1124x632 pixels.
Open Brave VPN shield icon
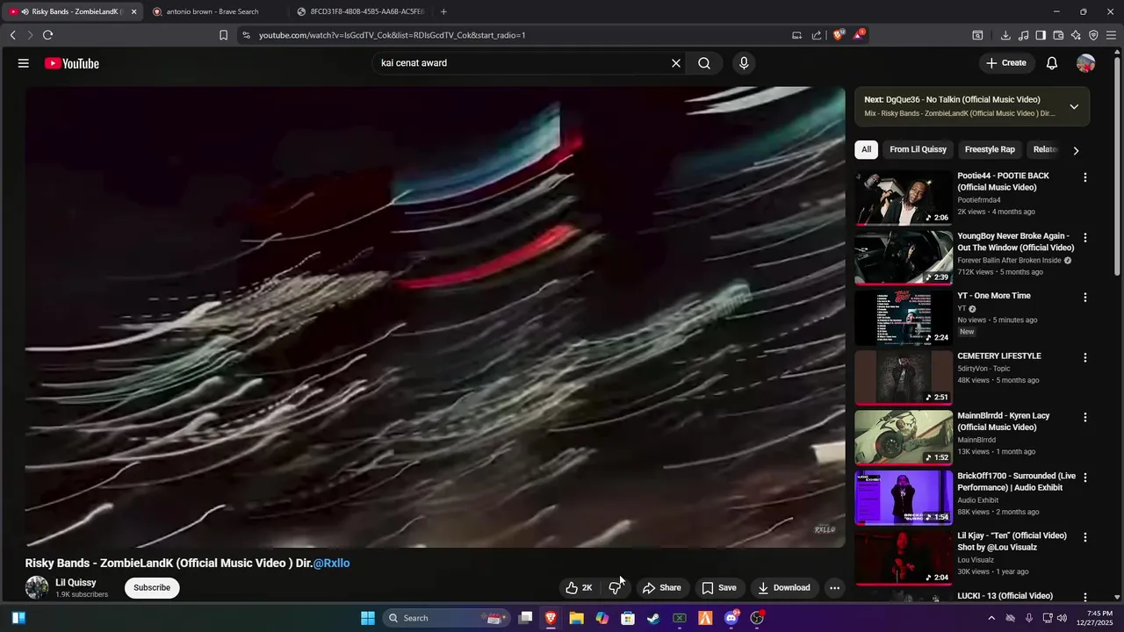coord(1093,35)
